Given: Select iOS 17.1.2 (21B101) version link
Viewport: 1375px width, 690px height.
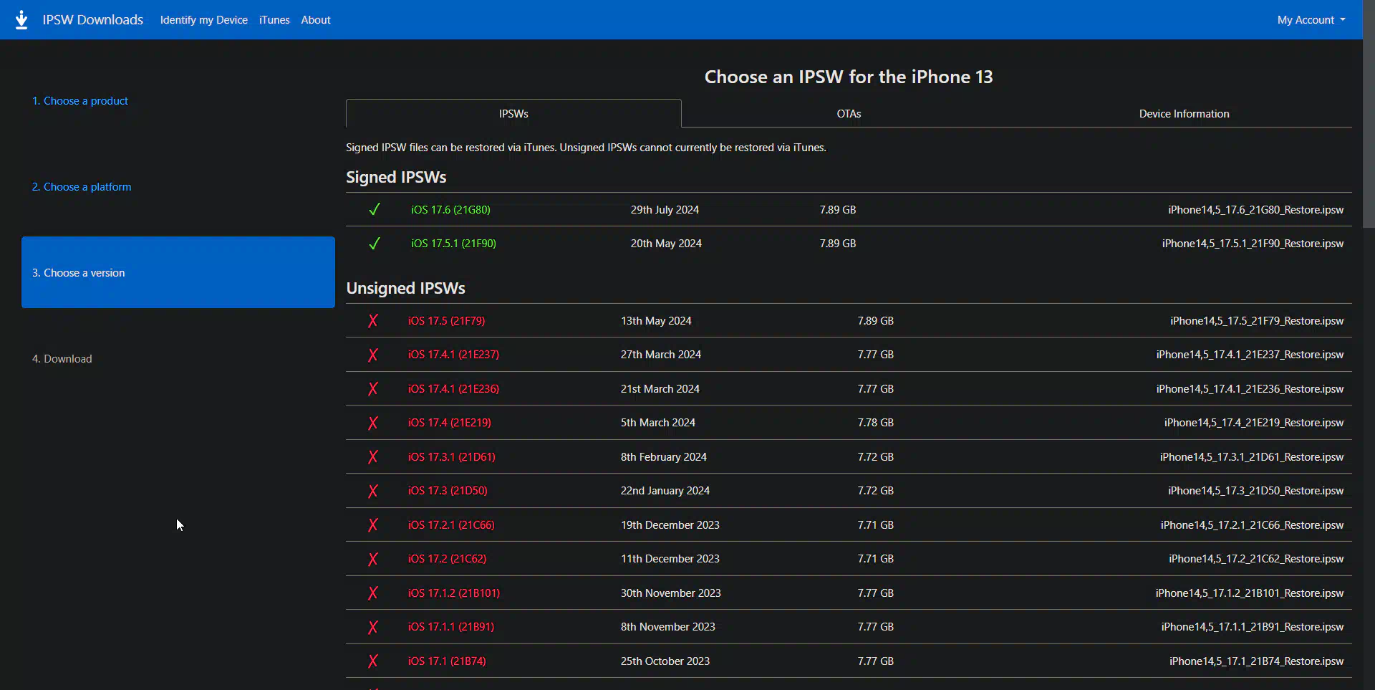Looking at the screenshot, I should (454, 593).
